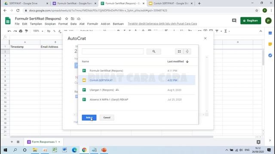Screen dimensions: 275x154
Task: Open the functions sigma icon
Action: [226, 31]
